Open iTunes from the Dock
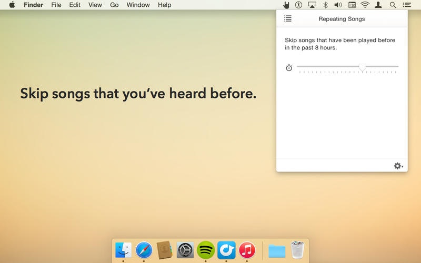This screenshot has height=263, width=421. pos(247,250)
